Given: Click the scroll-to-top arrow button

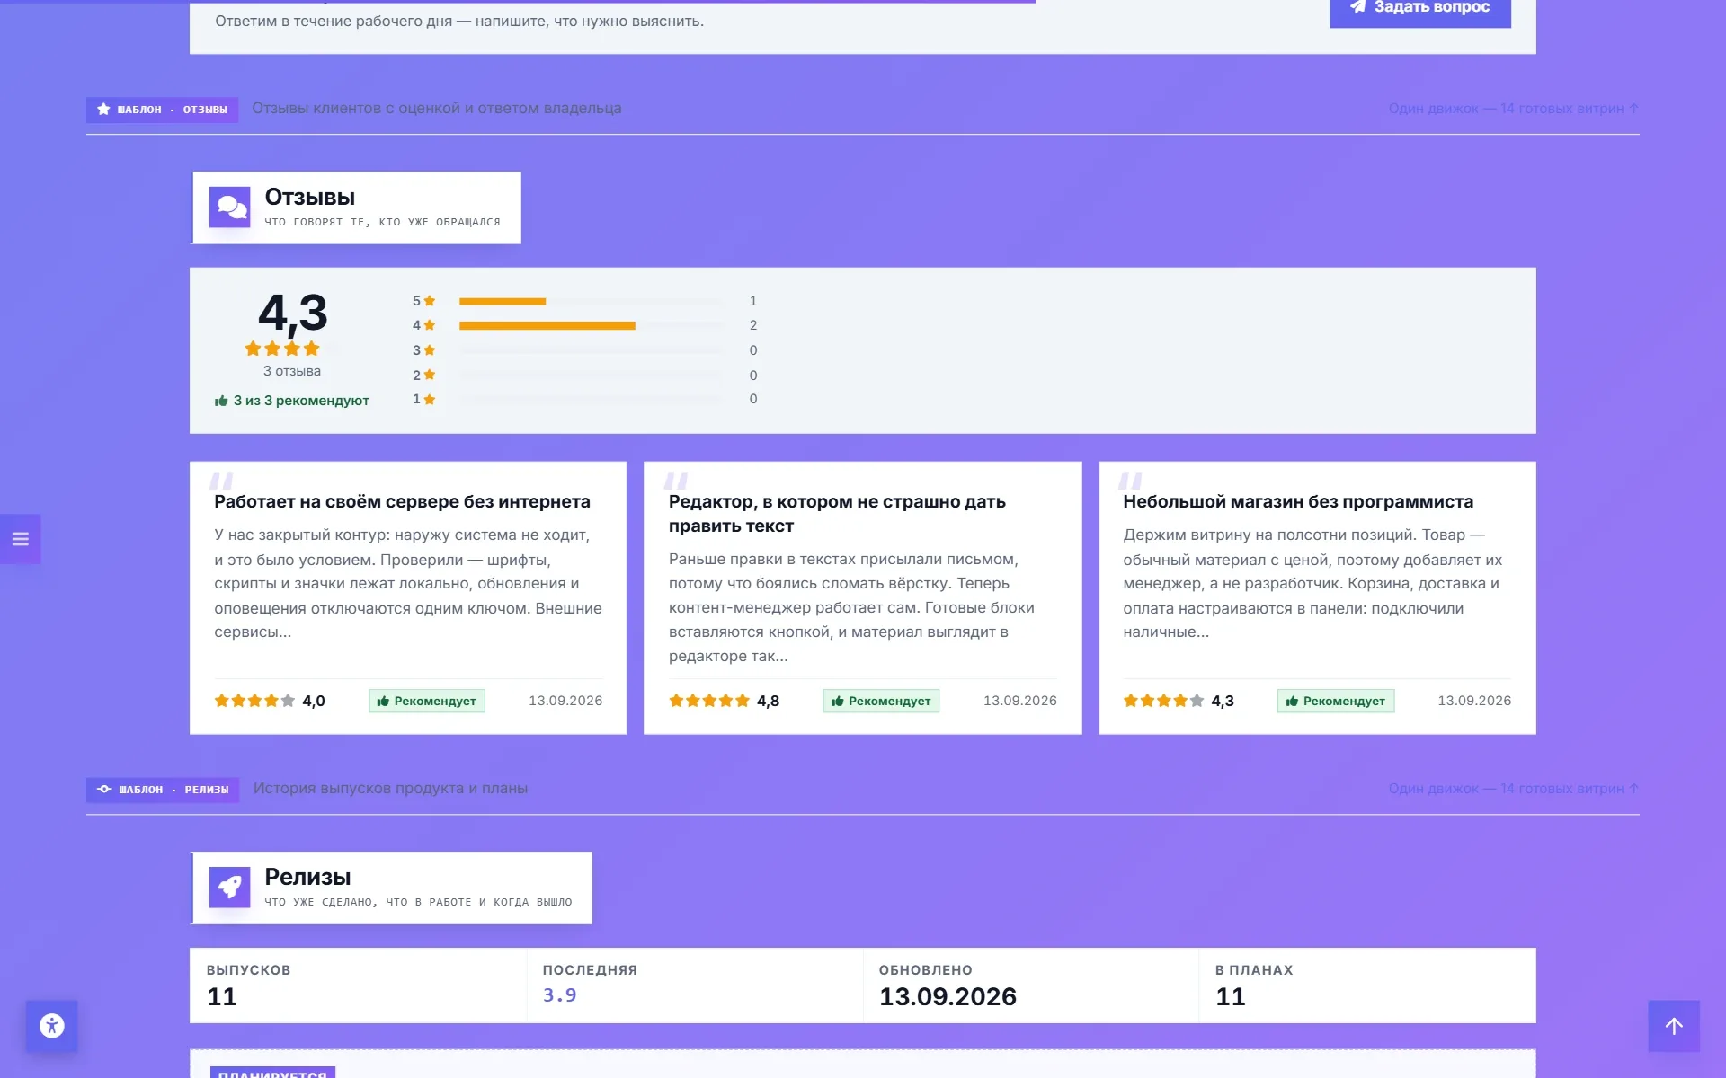Looking at the screenshot, I should [x=1673, y=1026].
